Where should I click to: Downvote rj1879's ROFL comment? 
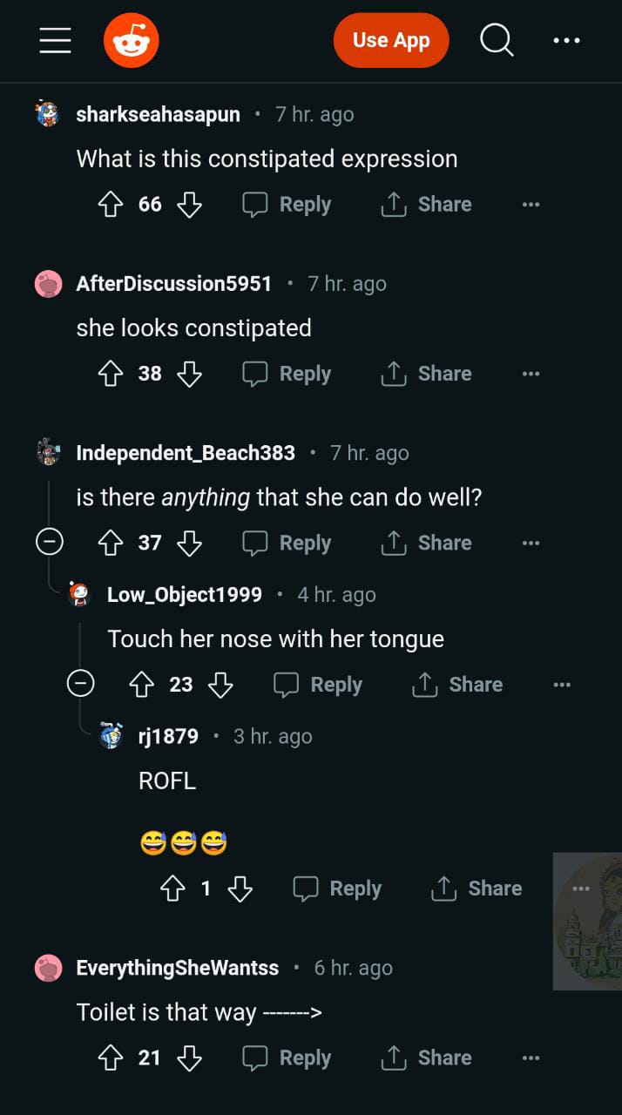point(240,889)
